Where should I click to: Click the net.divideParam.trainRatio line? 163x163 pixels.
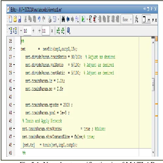[x=70, y=57]
